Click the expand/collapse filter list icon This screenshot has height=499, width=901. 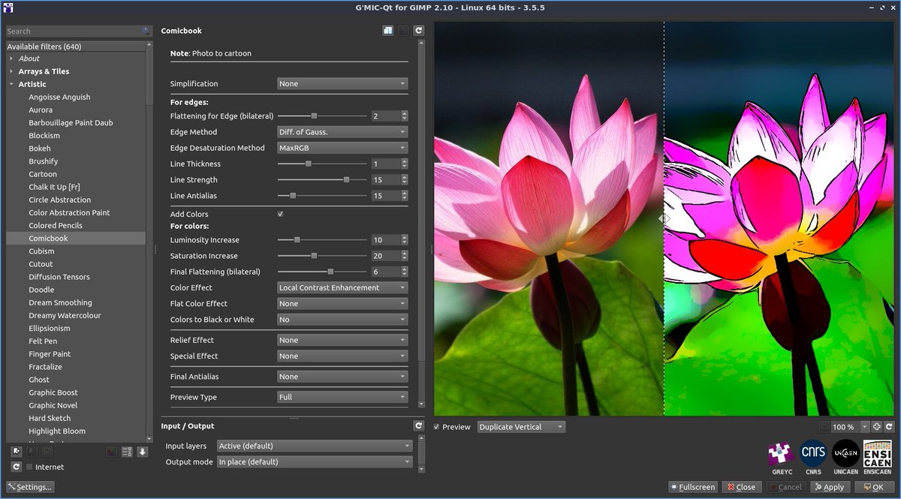(127, 452)
